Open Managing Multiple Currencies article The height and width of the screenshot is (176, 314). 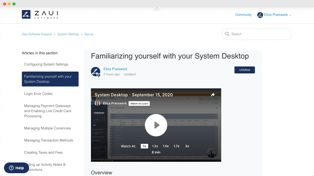point(48,128)
